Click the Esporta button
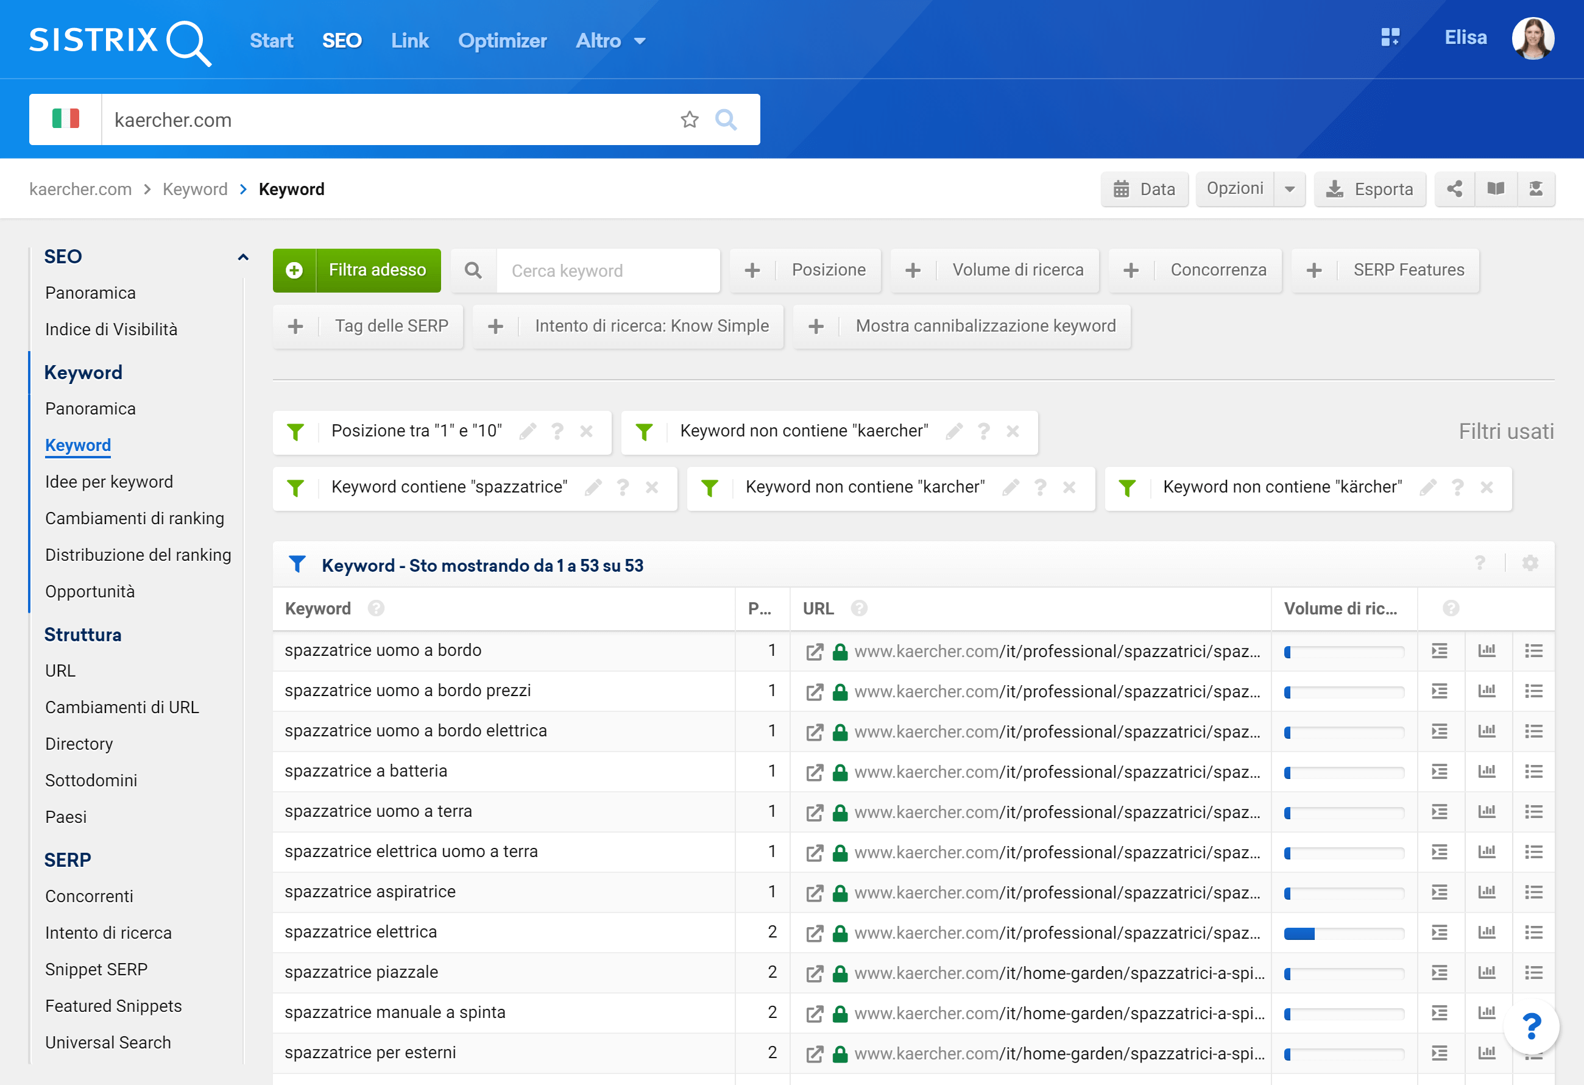1584x1085 pixels. pyautogui.click(x=1370, y=189)
